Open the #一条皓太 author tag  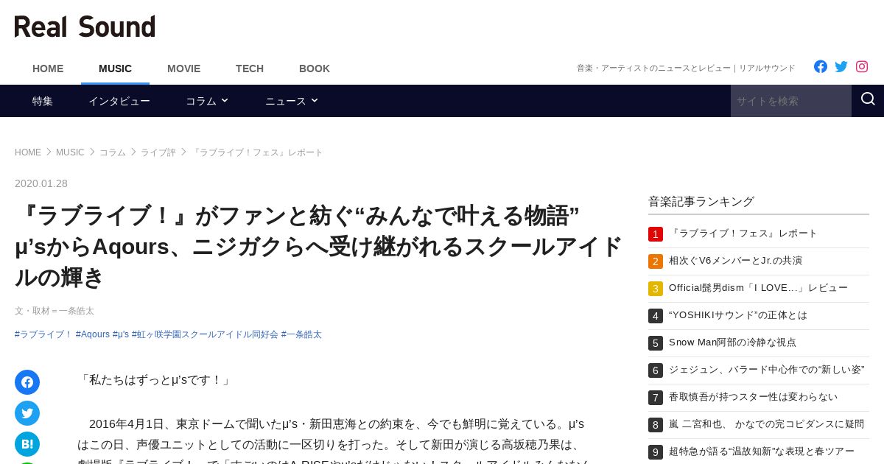(301, 334)
